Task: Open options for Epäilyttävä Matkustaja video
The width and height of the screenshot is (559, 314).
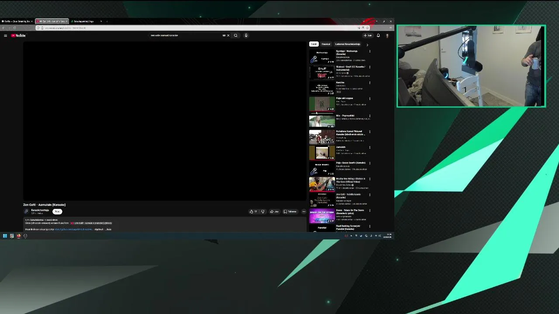Action: 369,51
